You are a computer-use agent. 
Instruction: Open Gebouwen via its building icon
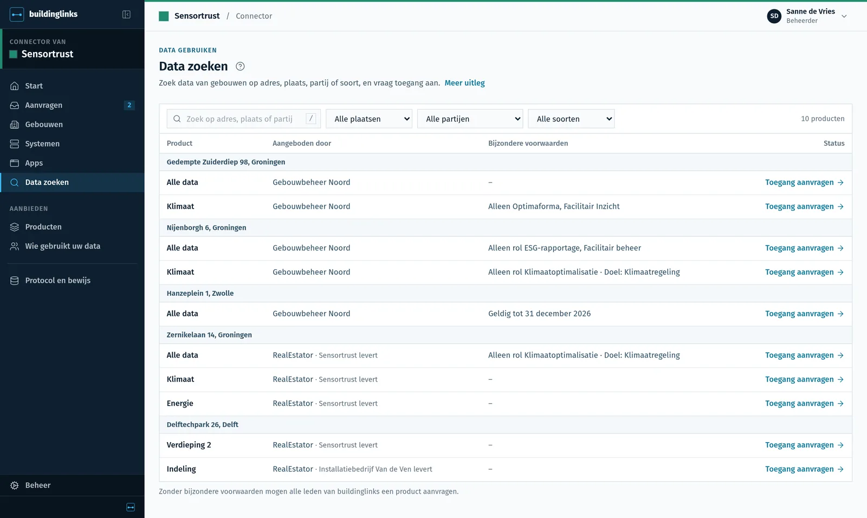[x=15, y=125]
